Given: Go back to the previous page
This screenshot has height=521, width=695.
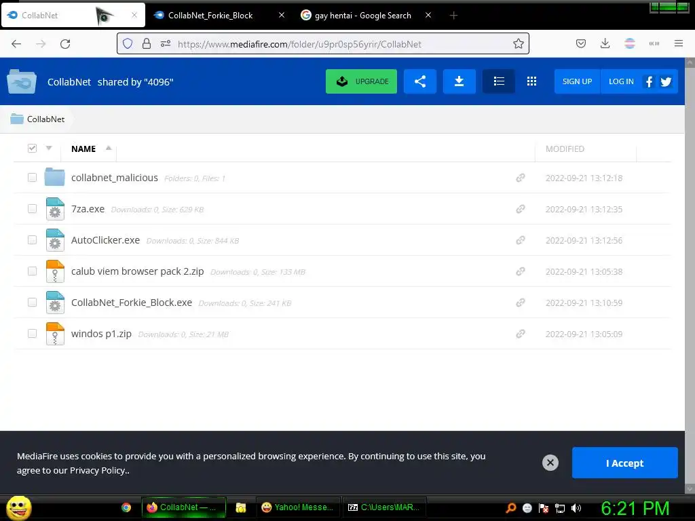Looking at the screenshot, I should (x=16, y=44).
